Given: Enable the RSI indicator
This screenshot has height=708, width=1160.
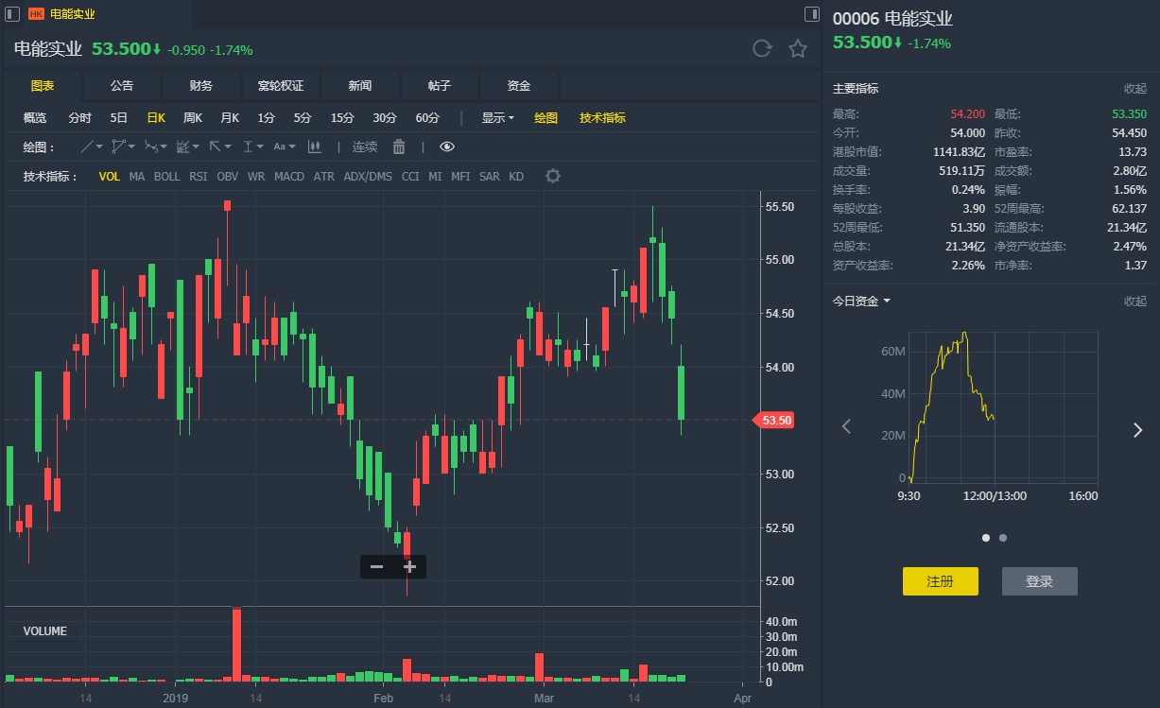Looking at the screenshot, I should 199,177.
